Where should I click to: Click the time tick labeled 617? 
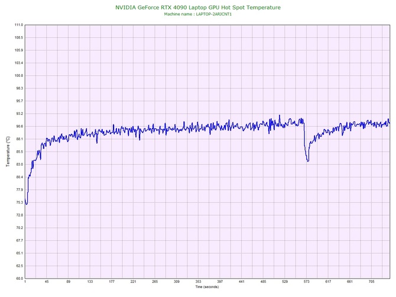coord(328,282)
